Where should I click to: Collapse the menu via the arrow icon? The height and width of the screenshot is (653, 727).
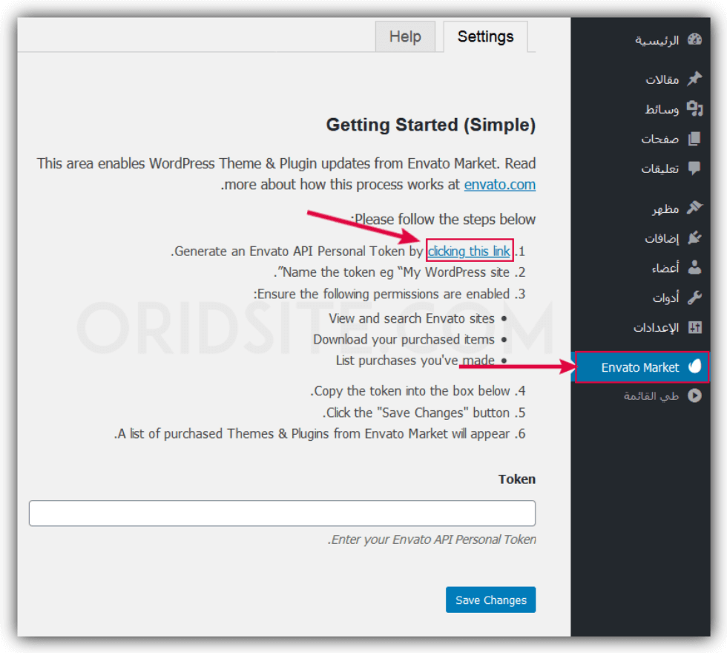[694, 396]
